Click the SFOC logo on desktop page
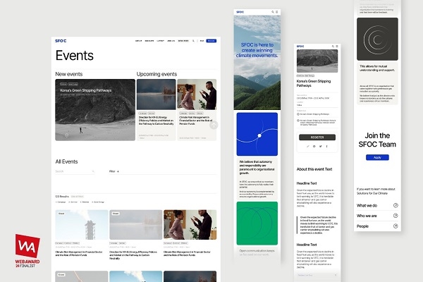This screenshot has width=423, height=282. 60,41
